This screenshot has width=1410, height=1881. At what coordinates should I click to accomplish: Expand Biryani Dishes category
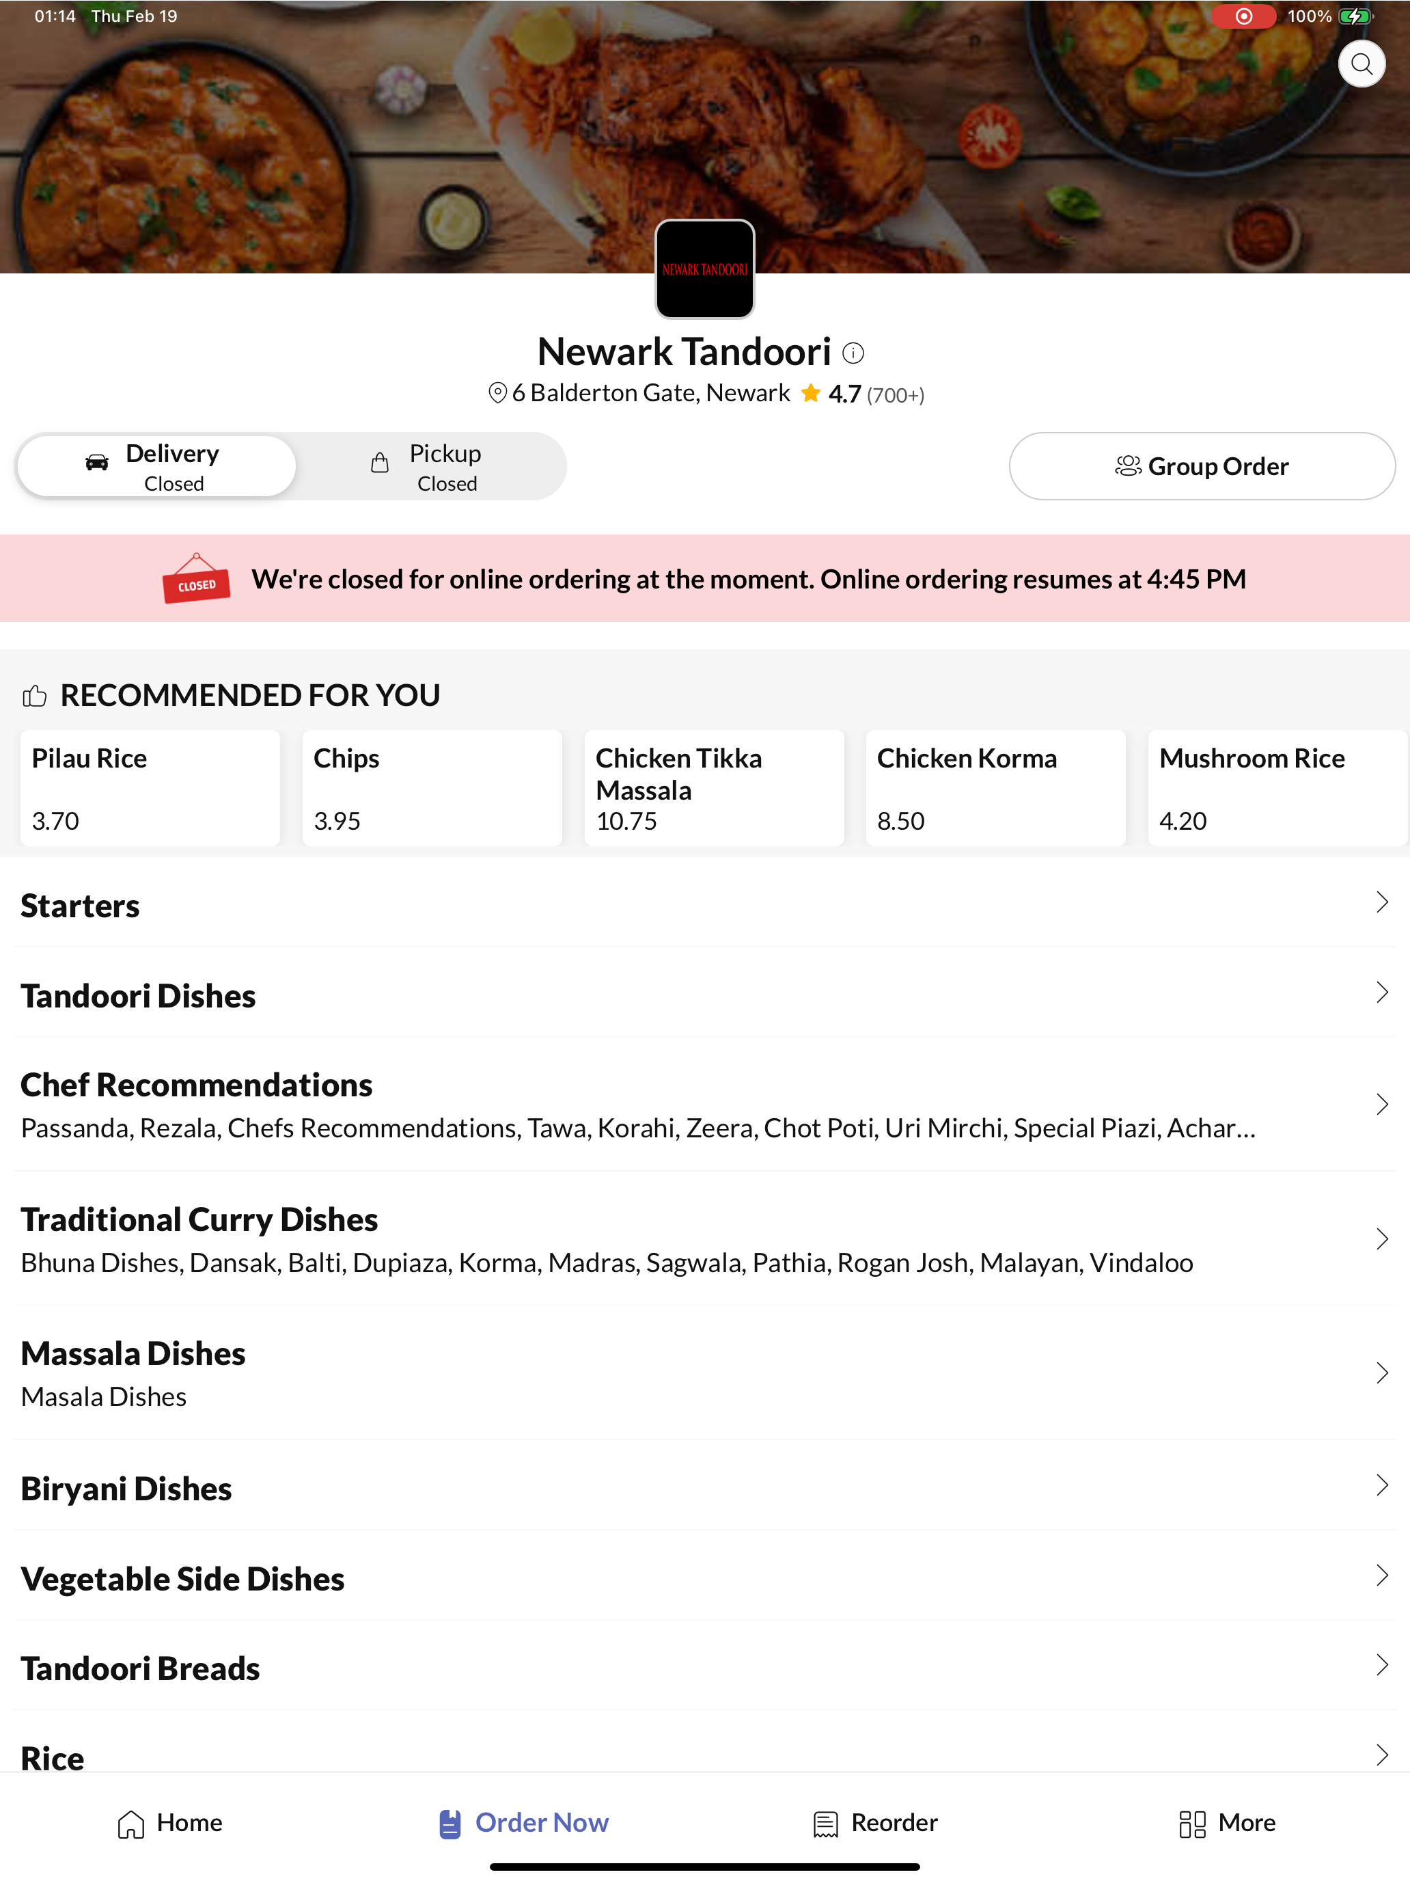click(x=704, y=1487)
